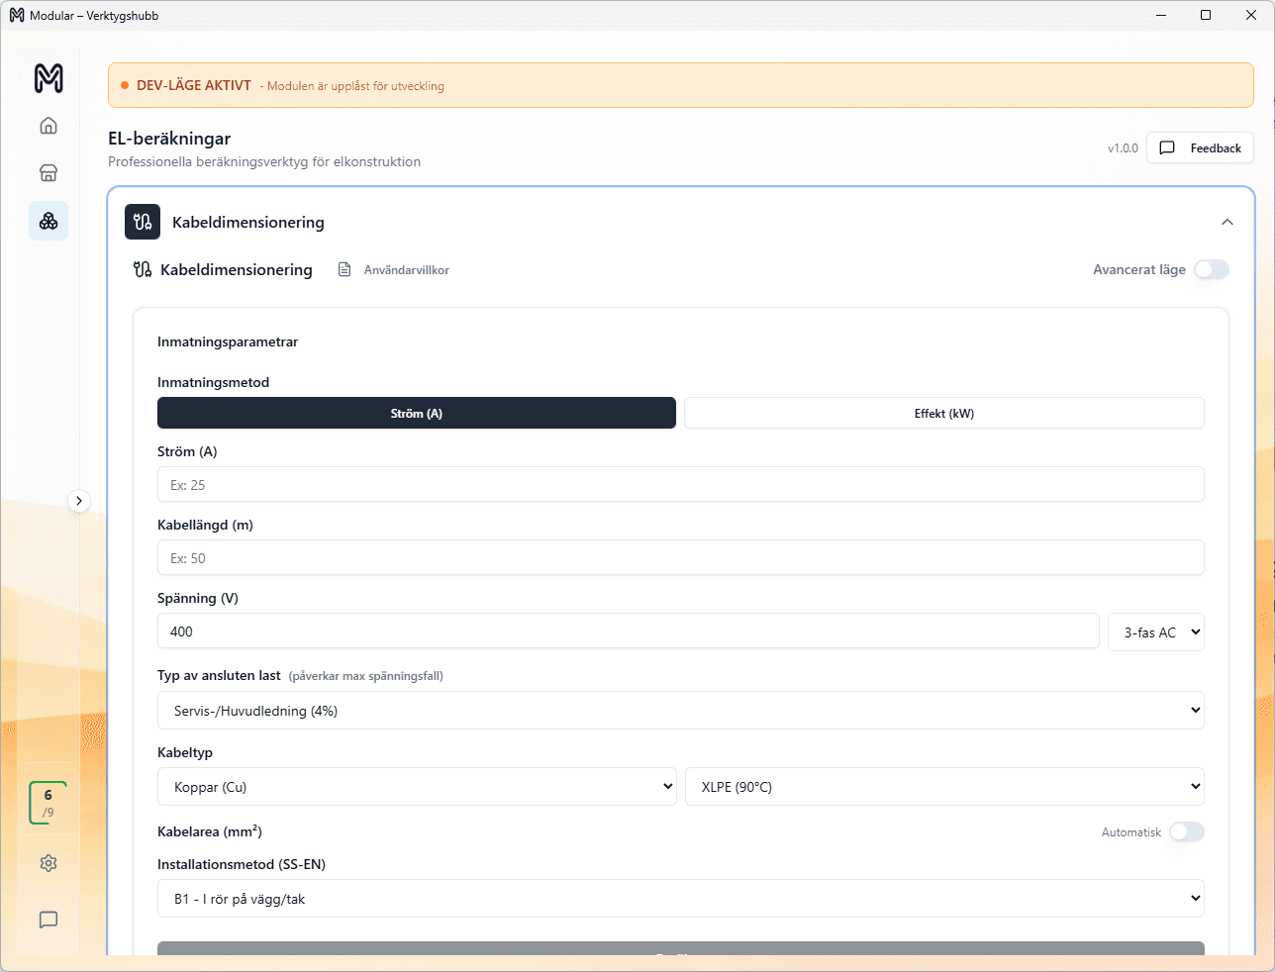Turn on the Automatisk cable area switch
The height and width of the screenshot is (972, 1275).
1186,832
